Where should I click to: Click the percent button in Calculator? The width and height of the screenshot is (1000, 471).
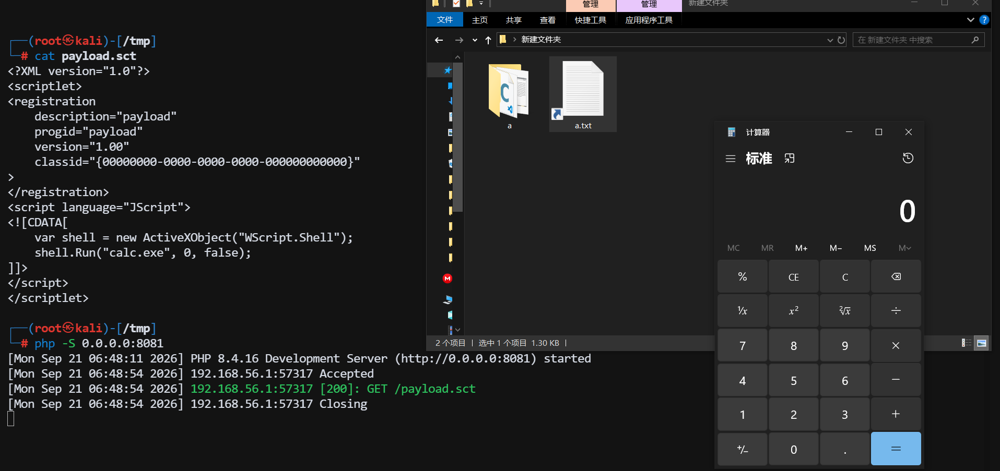743,276
